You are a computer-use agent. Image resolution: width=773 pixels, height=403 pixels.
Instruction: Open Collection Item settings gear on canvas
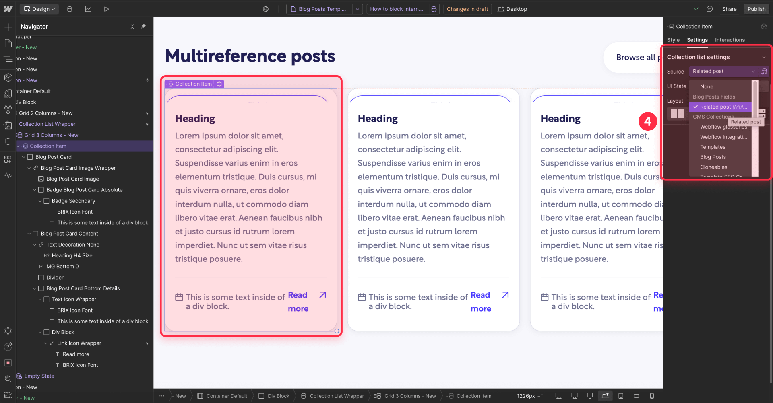[x=219, y=84]
